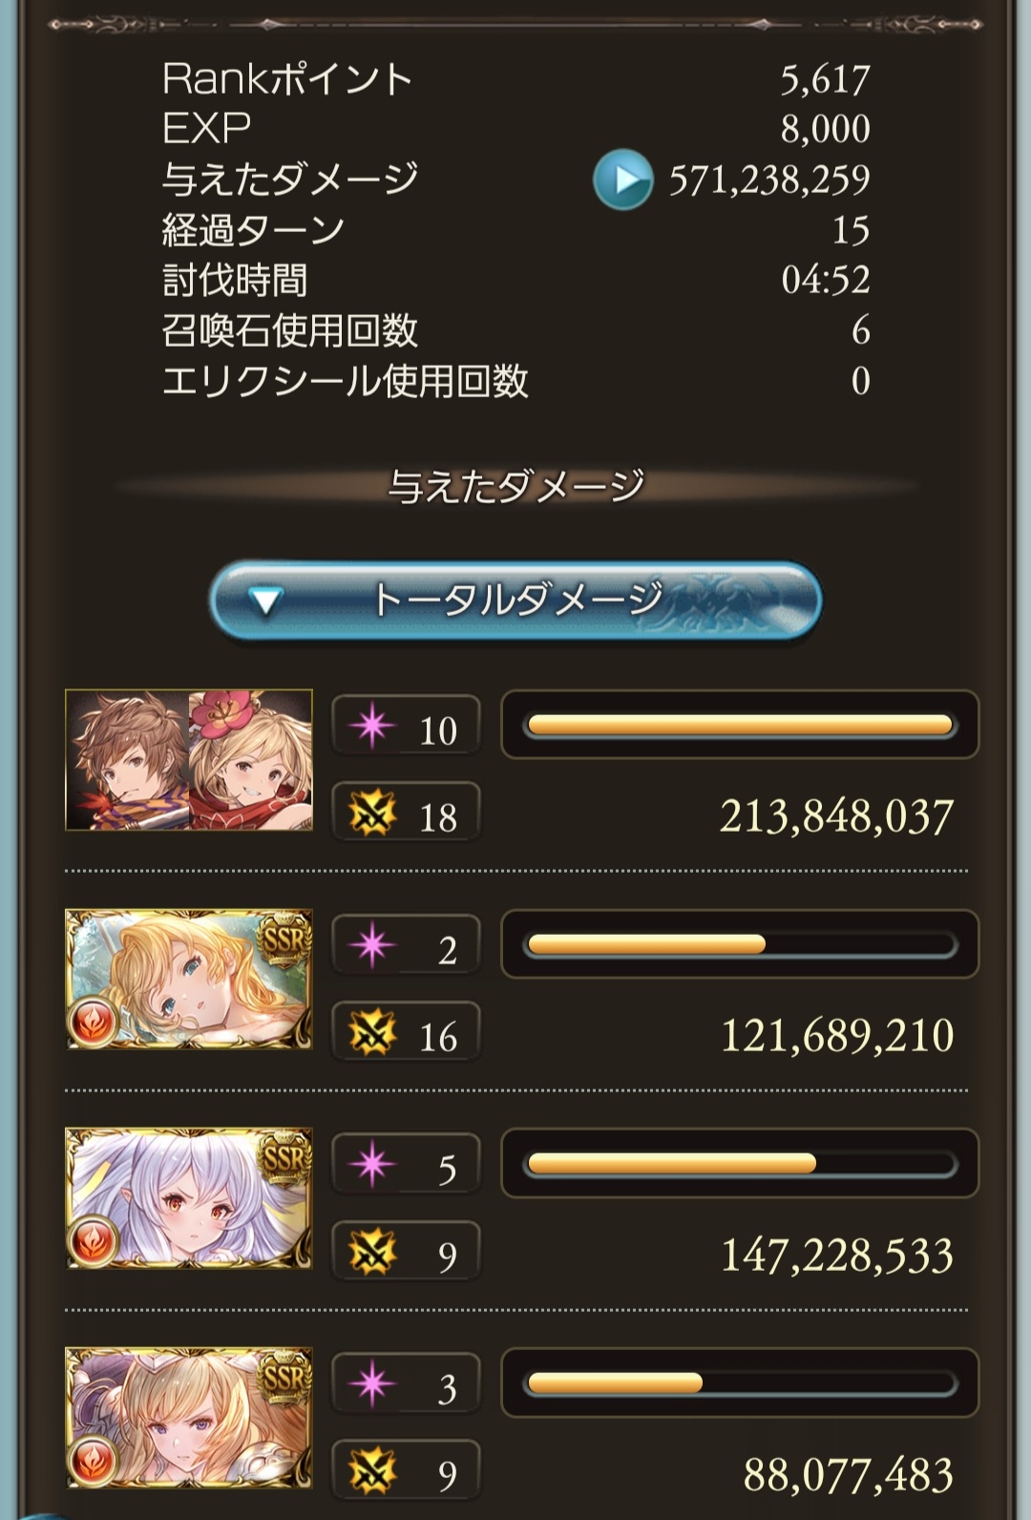Click the white arrow on the トータルダメージ button
The height and width of the screenshot is (1520, 1031).
265,602
